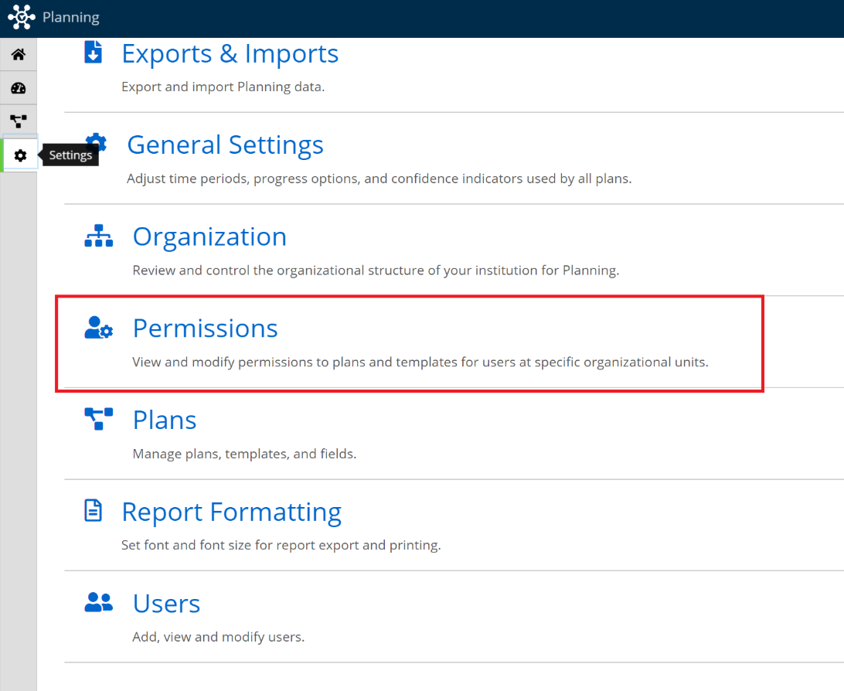This screenshot has height=691, width=844.
Task: Click the Exports & Imports download-document icon
Action: pyautogui.click(x=93, y=52)
